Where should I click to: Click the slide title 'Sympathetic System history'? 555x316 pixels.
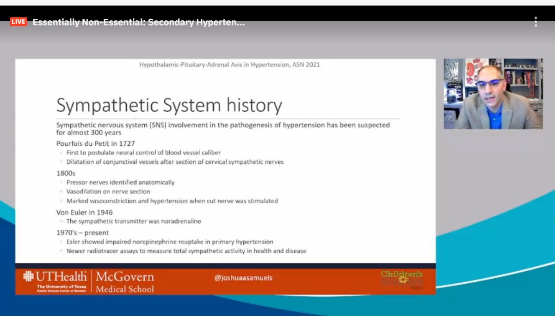(x=169, y=106)
